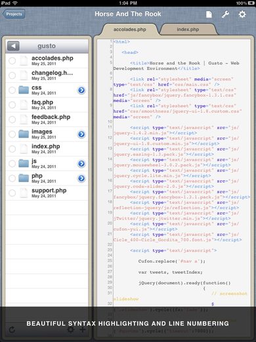The width and height of the screenshot is (256, 342).
Task: Click the images folder icon
Action: click(24, 134)
